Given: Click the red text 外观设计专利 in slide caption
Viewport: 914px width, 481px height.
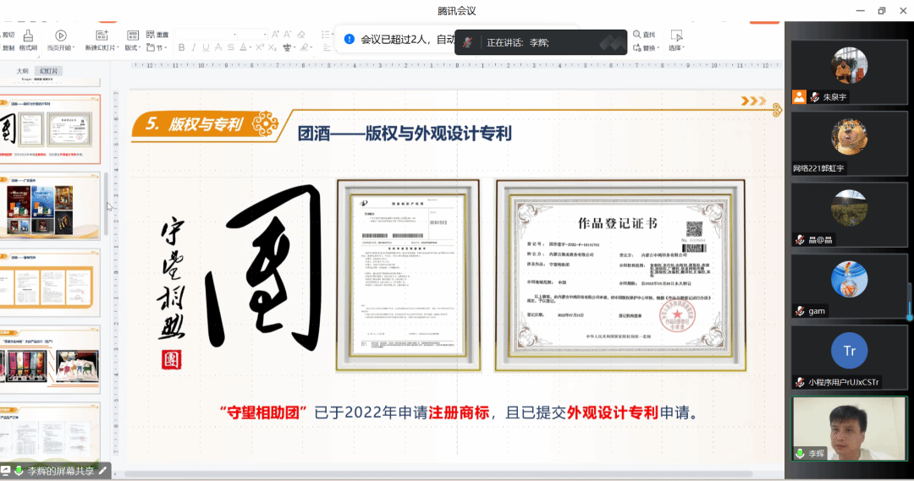Looking at the screenshot, I should click(613, 413).
